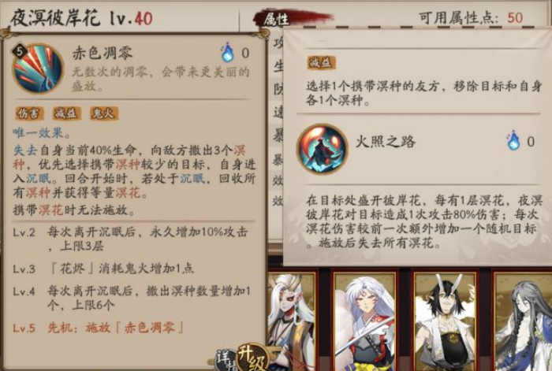Select the long grey-haired shikigami card
Screen dimensions: 552x371
coord(522,321)
